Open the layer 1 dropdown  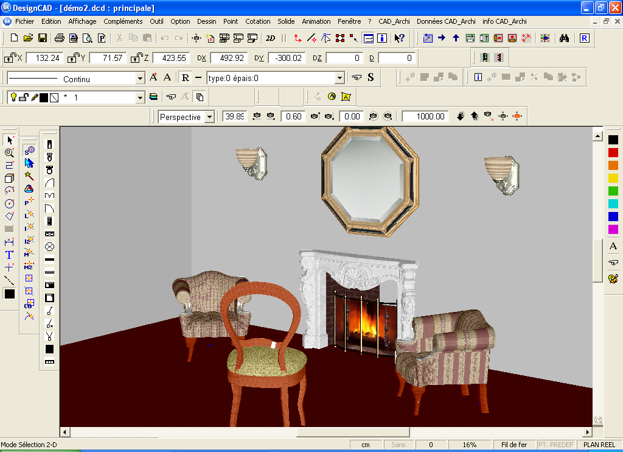140,97
